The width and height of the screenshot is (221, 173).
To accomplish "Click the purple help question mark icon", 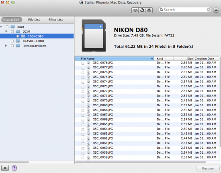I will pos(14,168).
